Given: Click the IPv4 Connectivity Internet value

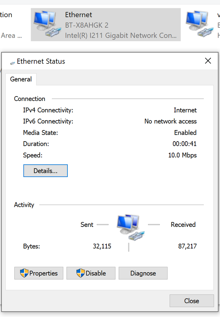Looking at the screenshot, I should pyautogui.click(x=185, y=110).
